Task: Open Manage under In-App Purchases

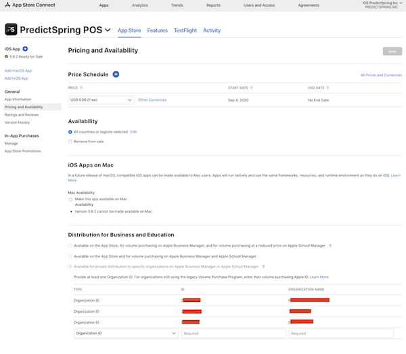Action: point(11,143)
